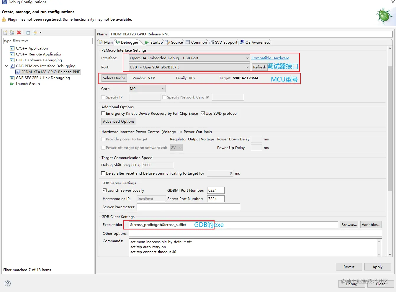Switch to the SVD Support tab
Image resolution: width=396 pixels, height=292 pixels.
(x=223, y=42)
